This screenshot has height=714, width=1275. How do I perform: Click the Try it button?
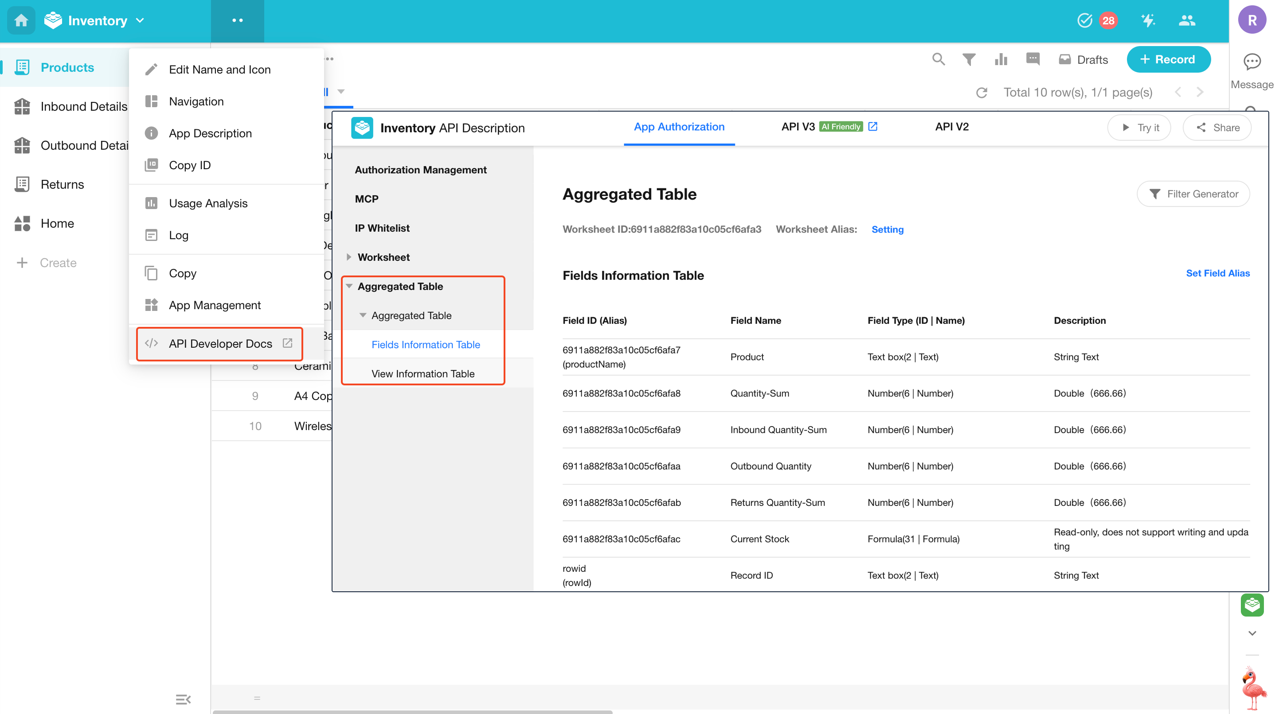(1139, 128)
